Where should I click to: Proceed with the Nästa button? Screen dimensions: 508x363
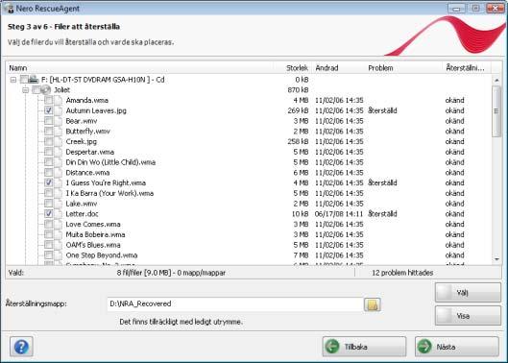(456, 347)
